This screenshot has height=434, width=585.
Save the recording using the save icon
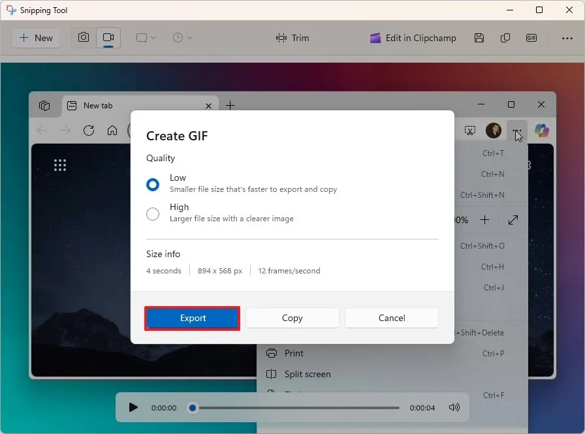click(x=479, y=38)
